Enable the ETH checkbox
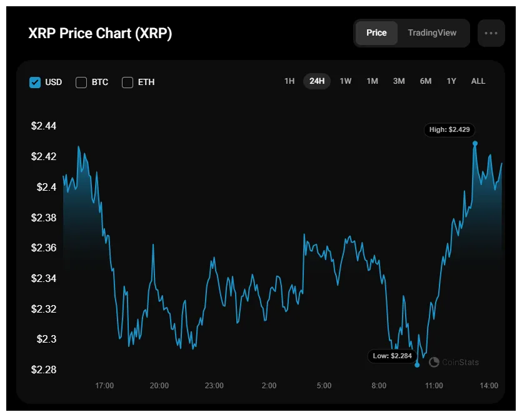Image resolution: width=522 pixels, height=417 pixels. [128, 82]
